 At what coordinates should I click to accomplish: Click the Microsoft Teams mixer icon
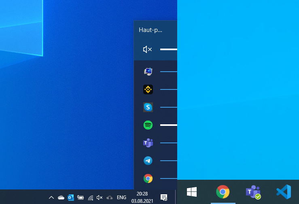pos(148,143)
